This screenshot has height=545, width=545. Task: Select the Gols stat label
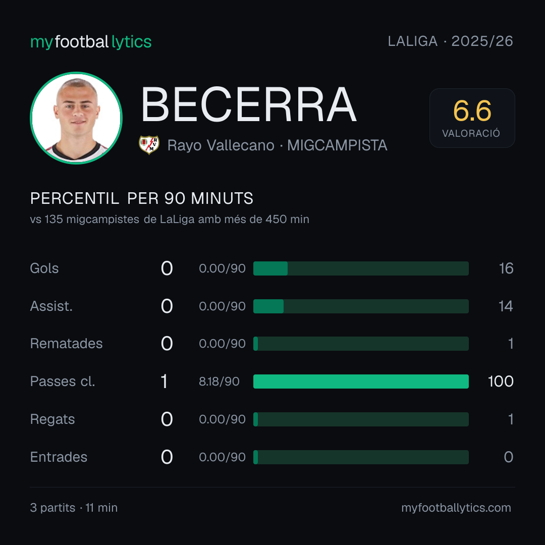coord(44,268)
